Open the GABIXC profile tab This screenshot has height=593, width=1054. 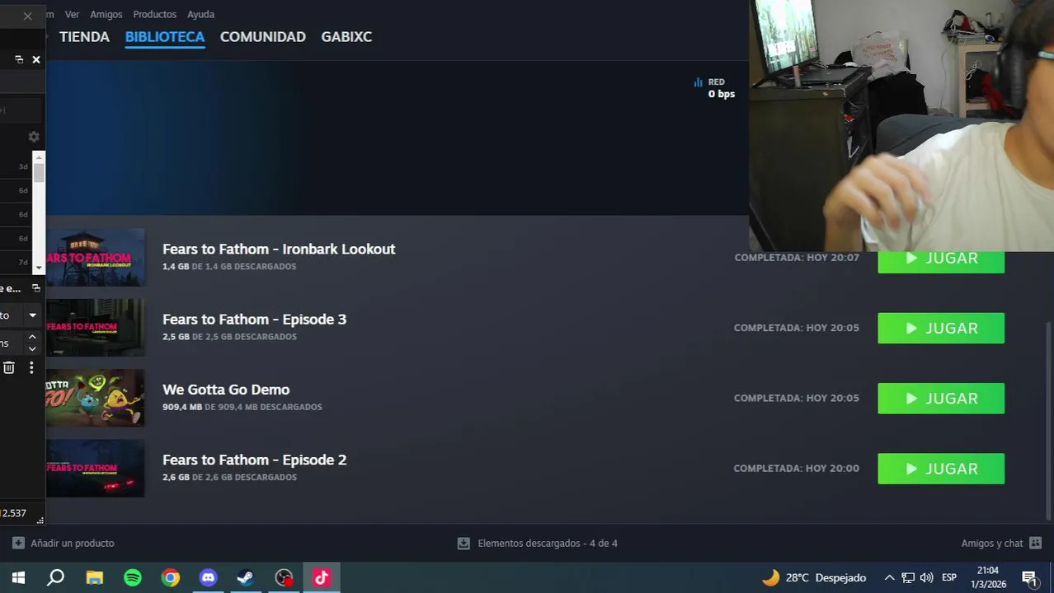[x=346, y=37]
